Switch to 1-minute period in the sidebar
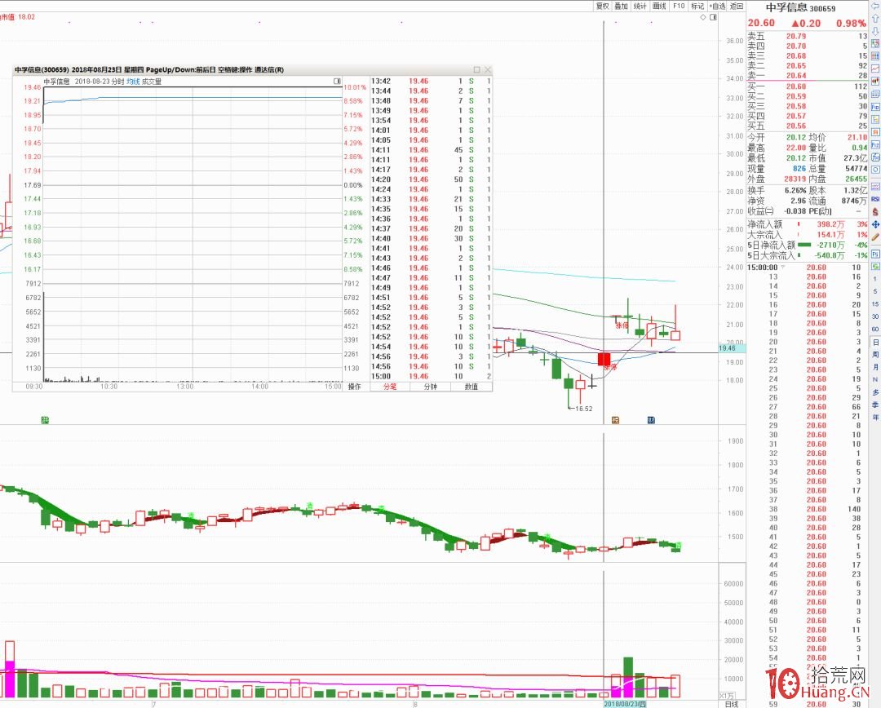Image resolution: width=881 pixels, height=708 pixels. click(x=874, y=279)
